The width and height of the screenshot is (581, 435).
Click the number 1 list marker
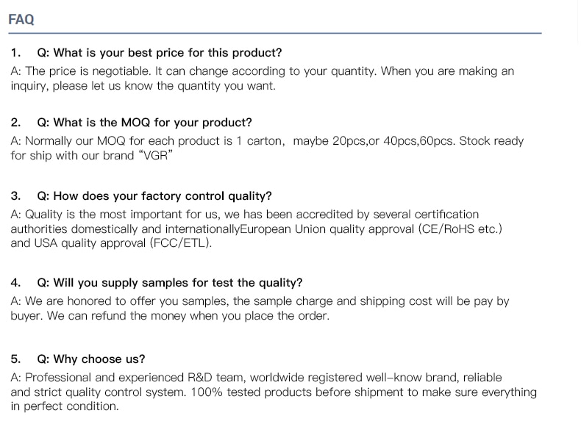15,53
